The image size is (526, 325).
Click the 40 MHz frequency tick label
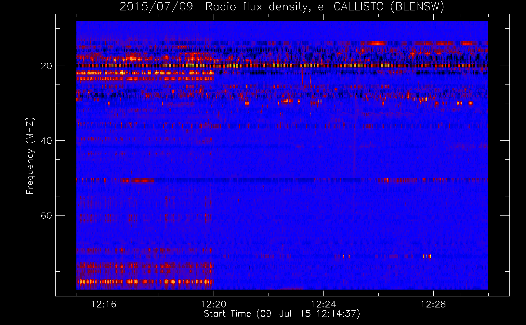[46, 141]
